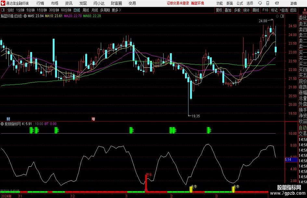Click the 财 marker on the chart
The width and height of the screenshot is (307, 198).
pyautogui.click(x=8, y=119)
